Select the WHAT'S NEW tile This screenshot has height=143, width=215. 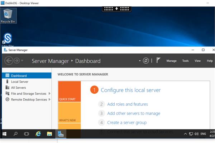tap(70, 113)
